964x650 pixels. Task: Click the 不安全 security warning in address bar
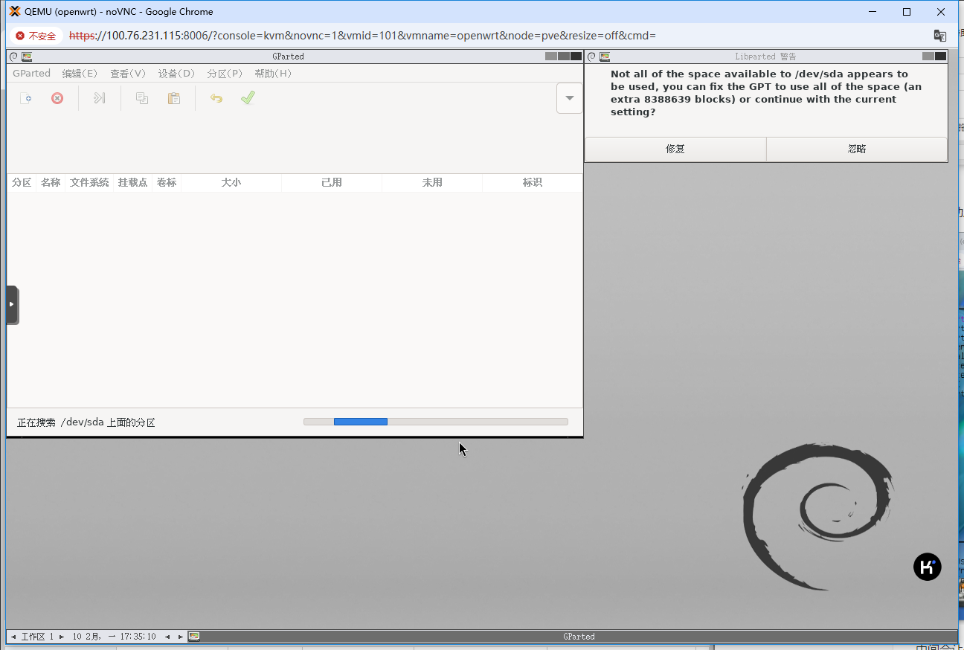[36, 36]
